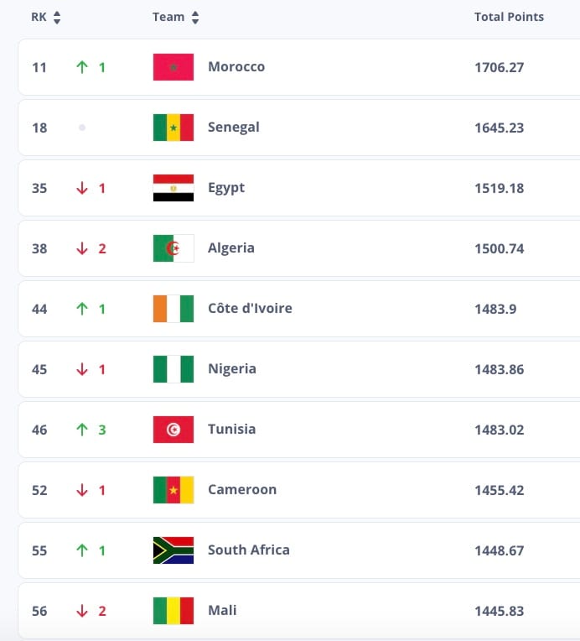Click the Côte d'Ivoire flag icon
This screenshot has height=641, width=580.
pyautogui.click(x=173, y=309)
